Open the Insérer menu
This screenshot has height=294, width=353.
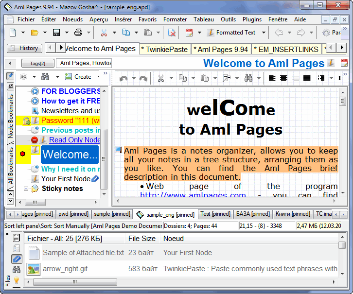(123, 19)
